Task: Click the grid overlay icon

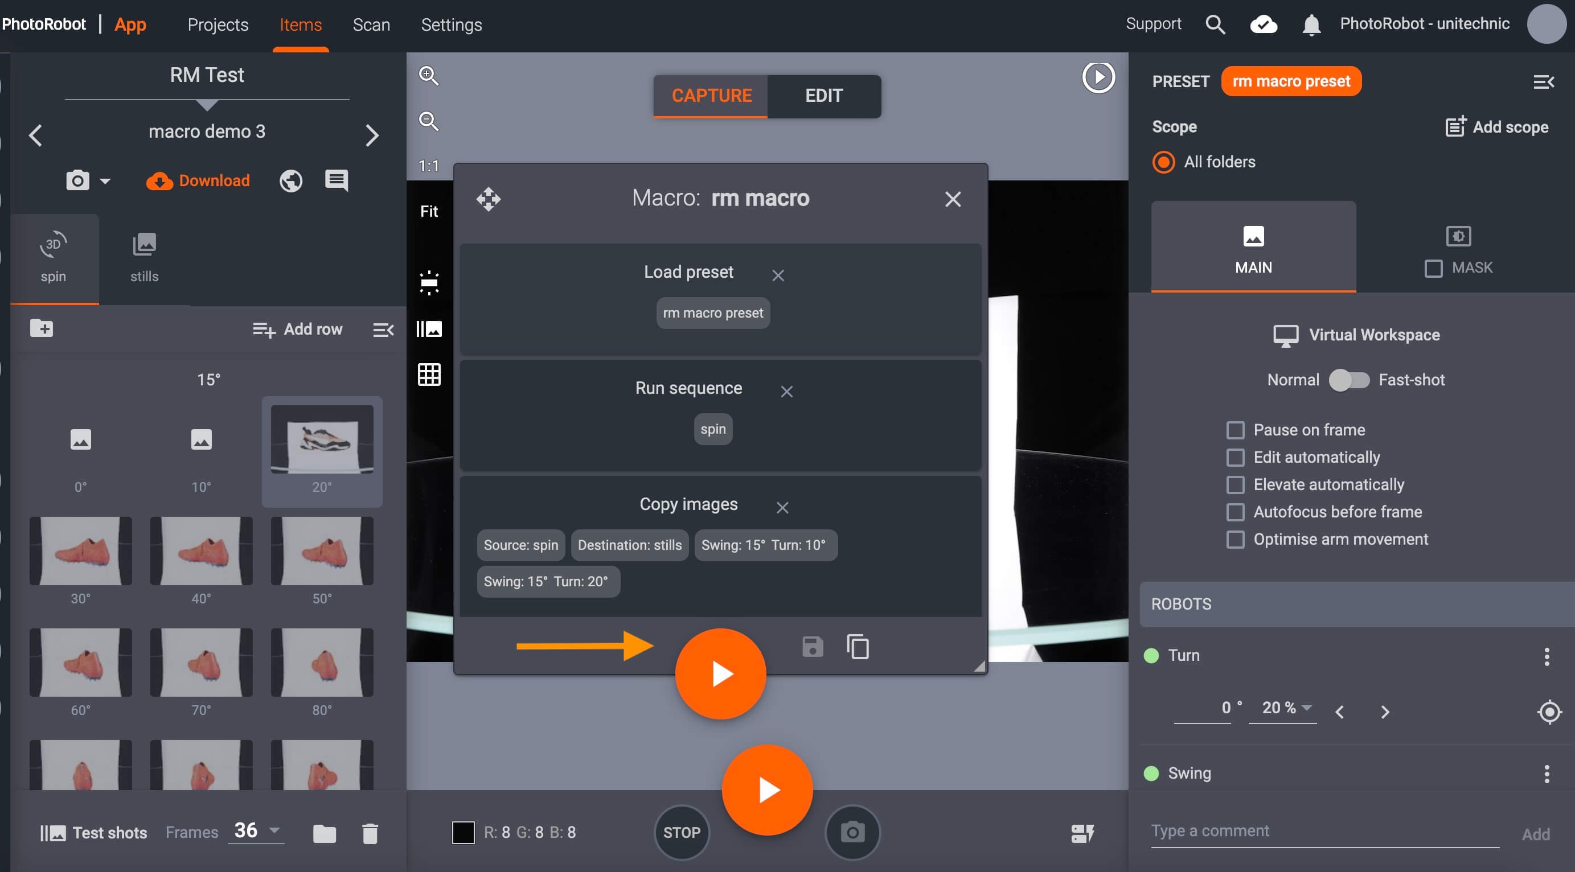Action: pos(429,375)
